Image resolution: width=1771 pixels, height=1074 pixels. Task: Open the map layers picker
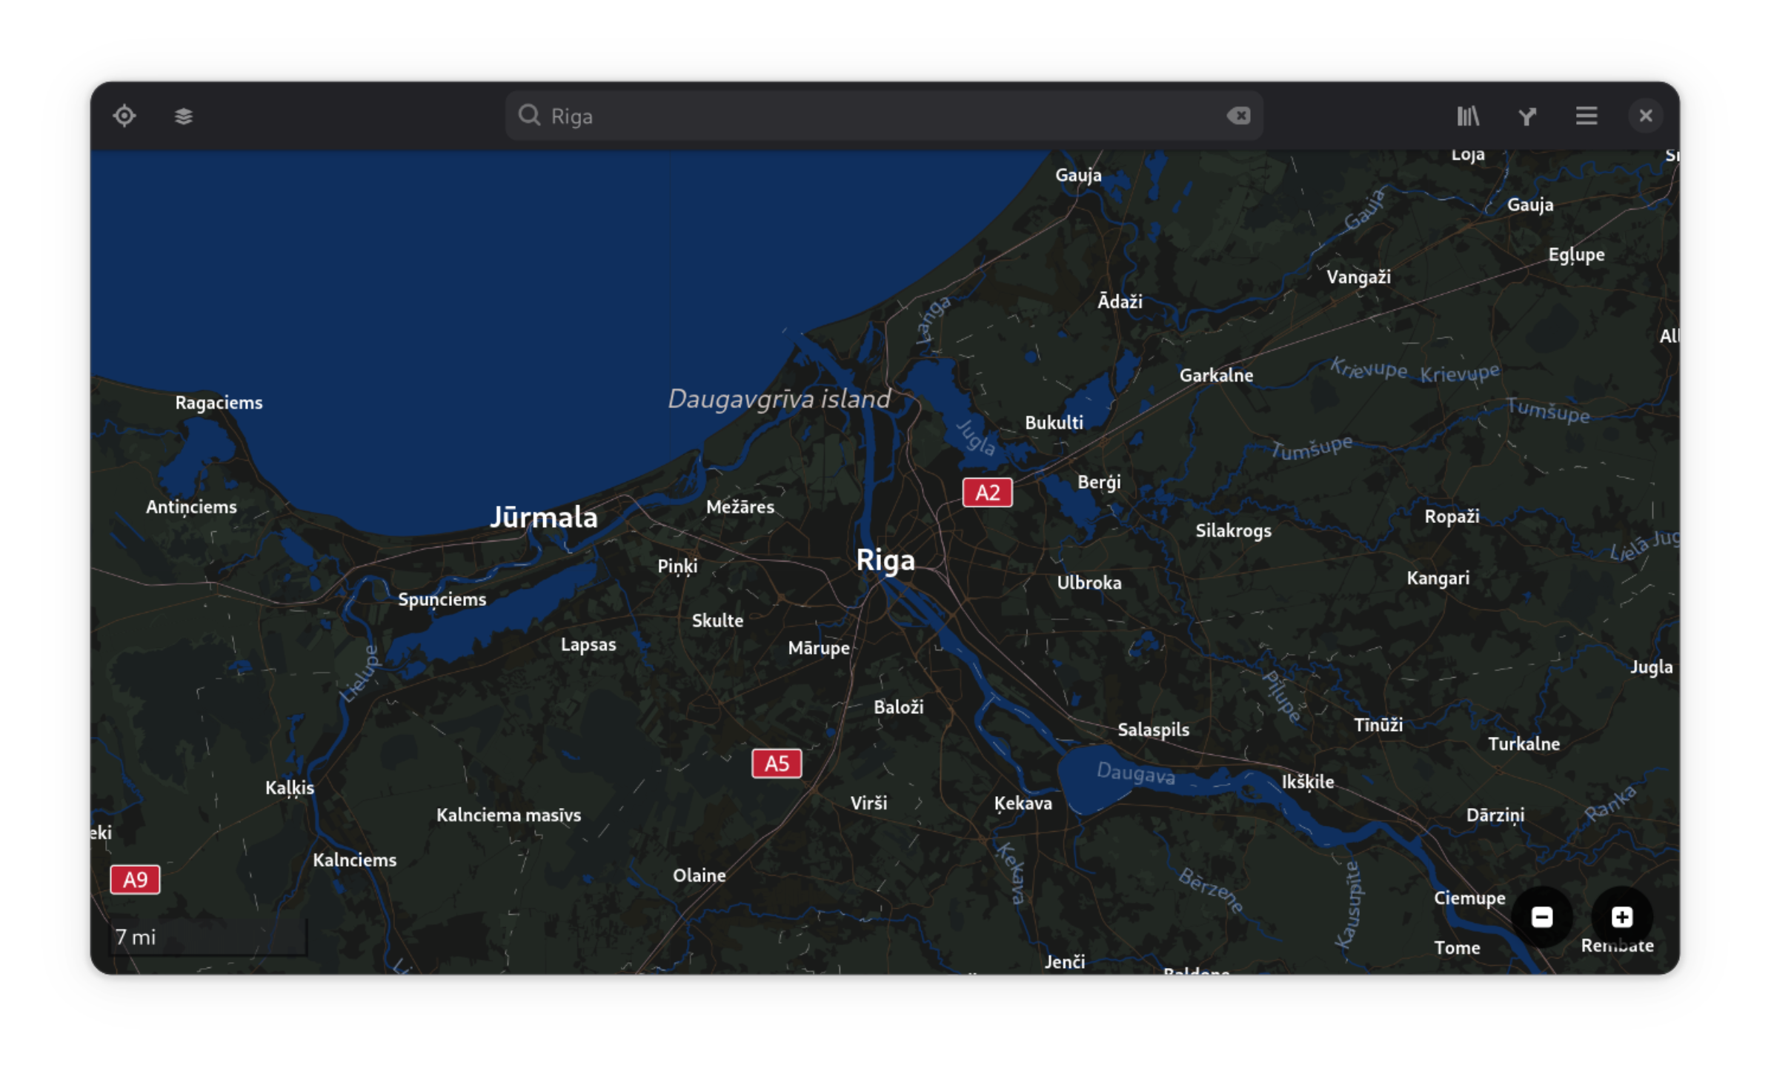click(x=183, y=116)
